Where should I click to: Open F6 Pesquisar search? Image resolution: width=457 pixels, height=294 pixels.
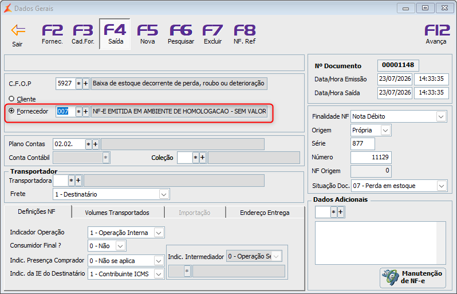point(181,34)
